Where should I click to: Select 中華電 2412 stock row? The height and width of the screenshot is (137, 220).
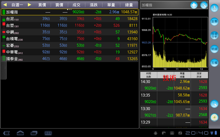coord(69,52)
